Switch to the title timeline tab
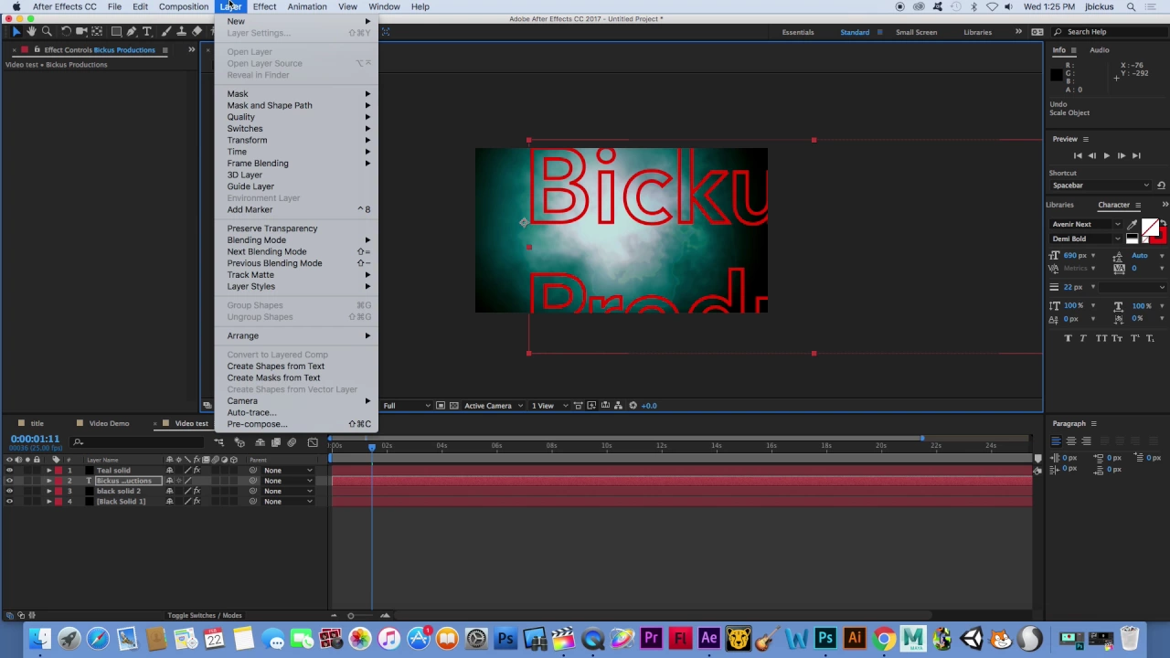 [x=37, y=423]
